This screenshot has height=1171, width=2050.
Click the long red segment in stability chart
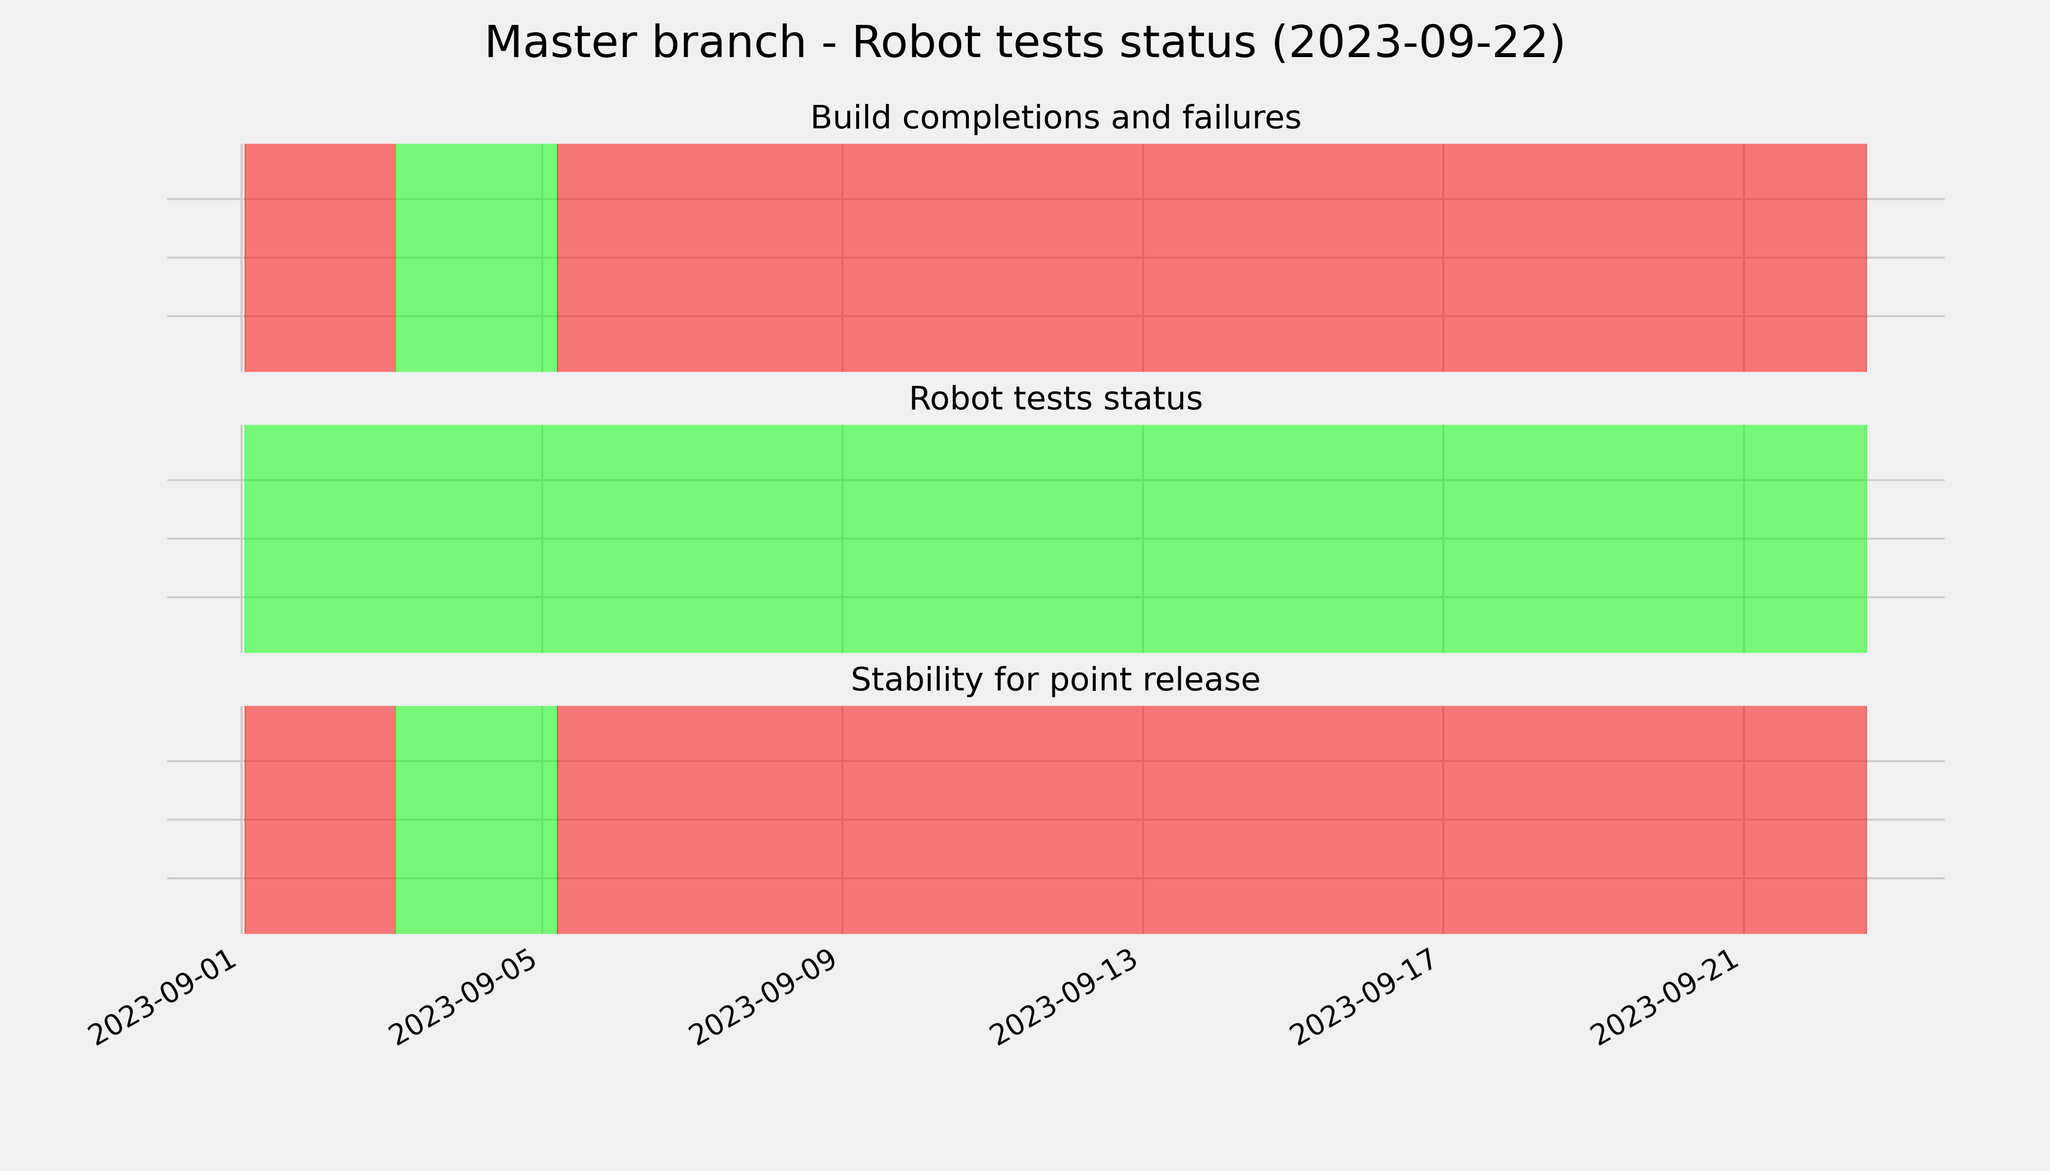pos(1211,820)
